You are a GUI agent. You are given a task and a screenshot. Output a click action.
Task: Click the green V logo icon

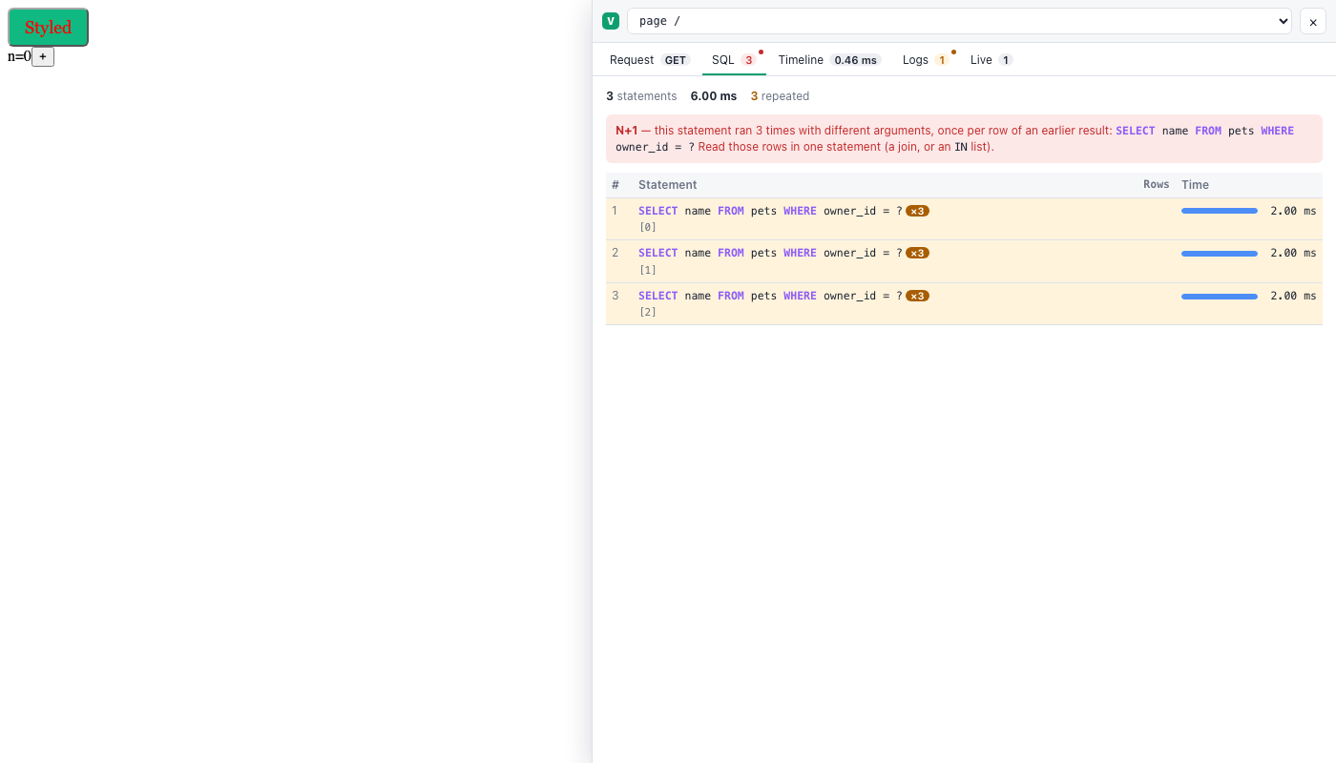pos(611,21)
